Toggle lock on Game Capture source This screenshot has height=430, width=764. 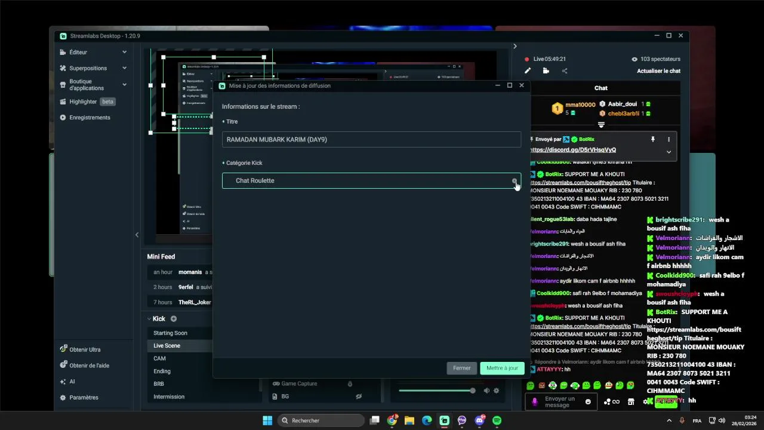[350, 384]
